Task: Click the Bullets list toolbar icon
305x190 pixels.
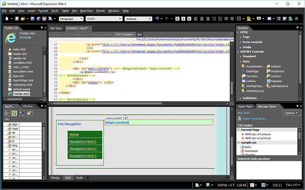Action: click(x=221, y=19)
